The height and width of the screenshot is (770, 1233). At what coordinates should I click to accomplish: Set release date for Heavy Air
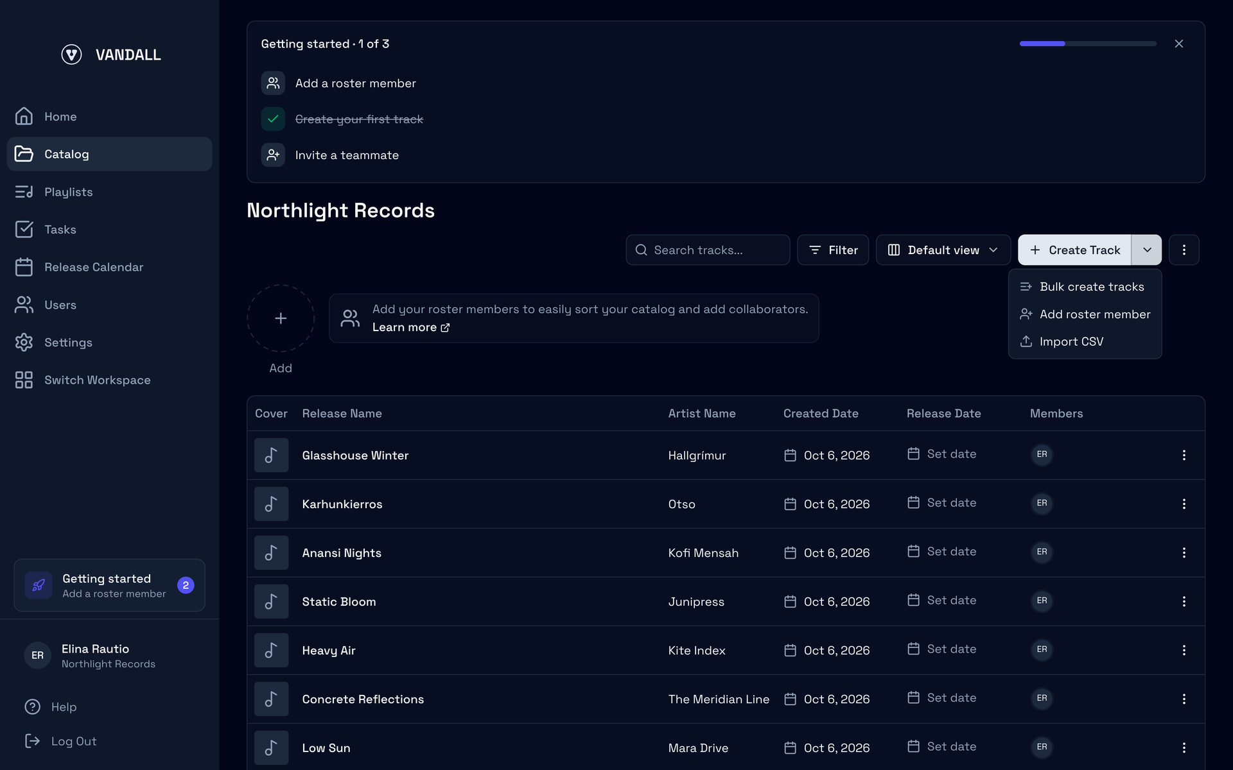(942, 649)
